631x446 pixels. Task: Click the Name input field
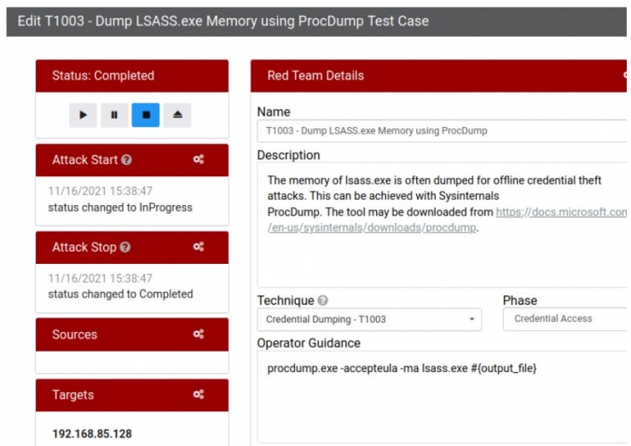coord(442,131)
